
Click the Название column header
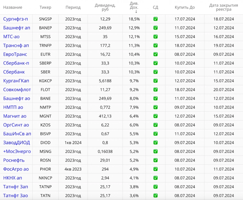pos(13,7)
